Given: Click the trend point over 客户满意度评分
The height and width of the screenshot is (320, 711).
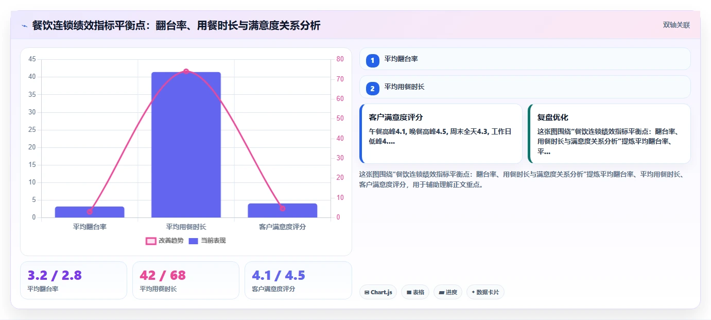Looking at the screenshot, I should coord(282,208).
